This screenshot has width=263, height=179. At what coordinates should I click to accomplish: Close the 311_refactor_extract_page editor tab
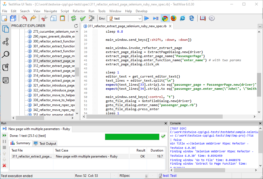170,26
